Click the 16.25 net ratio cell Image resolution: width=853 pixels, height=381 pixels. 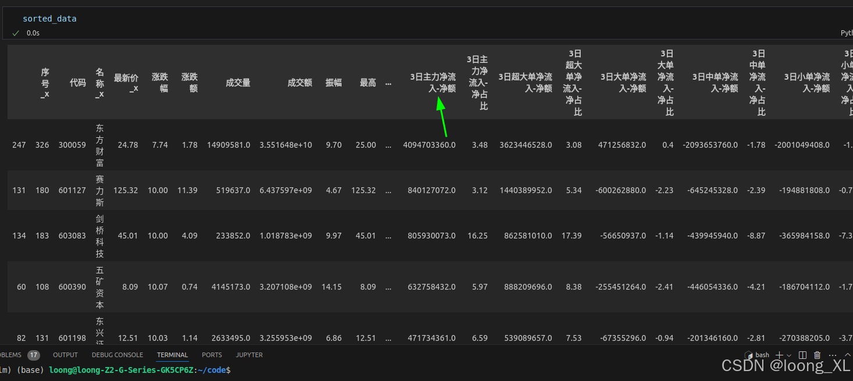(478, 236)
